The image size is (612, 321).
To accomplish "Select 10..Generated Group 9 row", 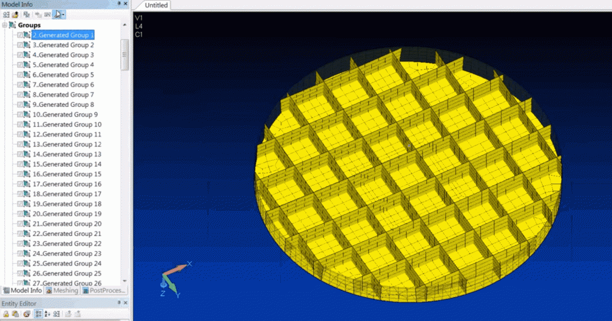I will coord(65,114).
